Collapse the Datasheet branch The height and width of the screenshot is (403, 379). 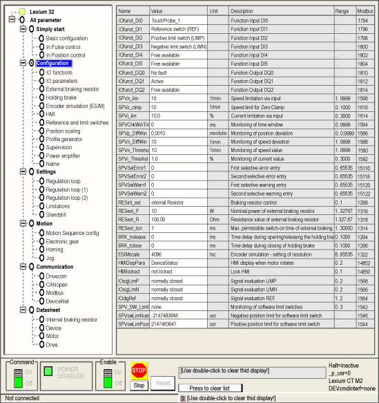tap(23, 310)
